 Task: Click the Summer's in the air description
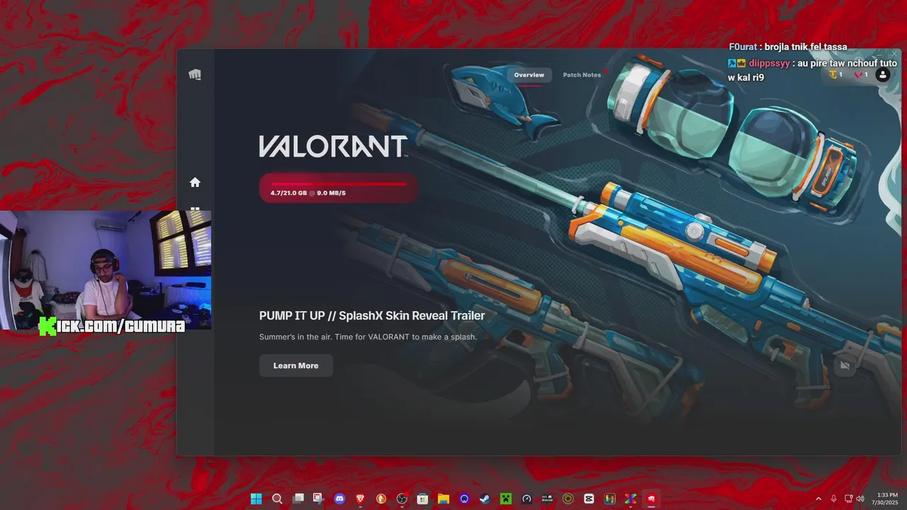coord(368,337)
